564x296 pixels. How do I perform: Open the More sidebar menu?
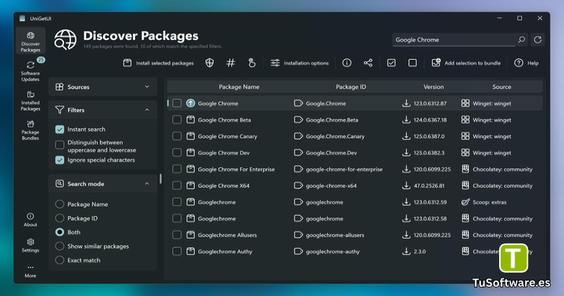click(30, 271)
